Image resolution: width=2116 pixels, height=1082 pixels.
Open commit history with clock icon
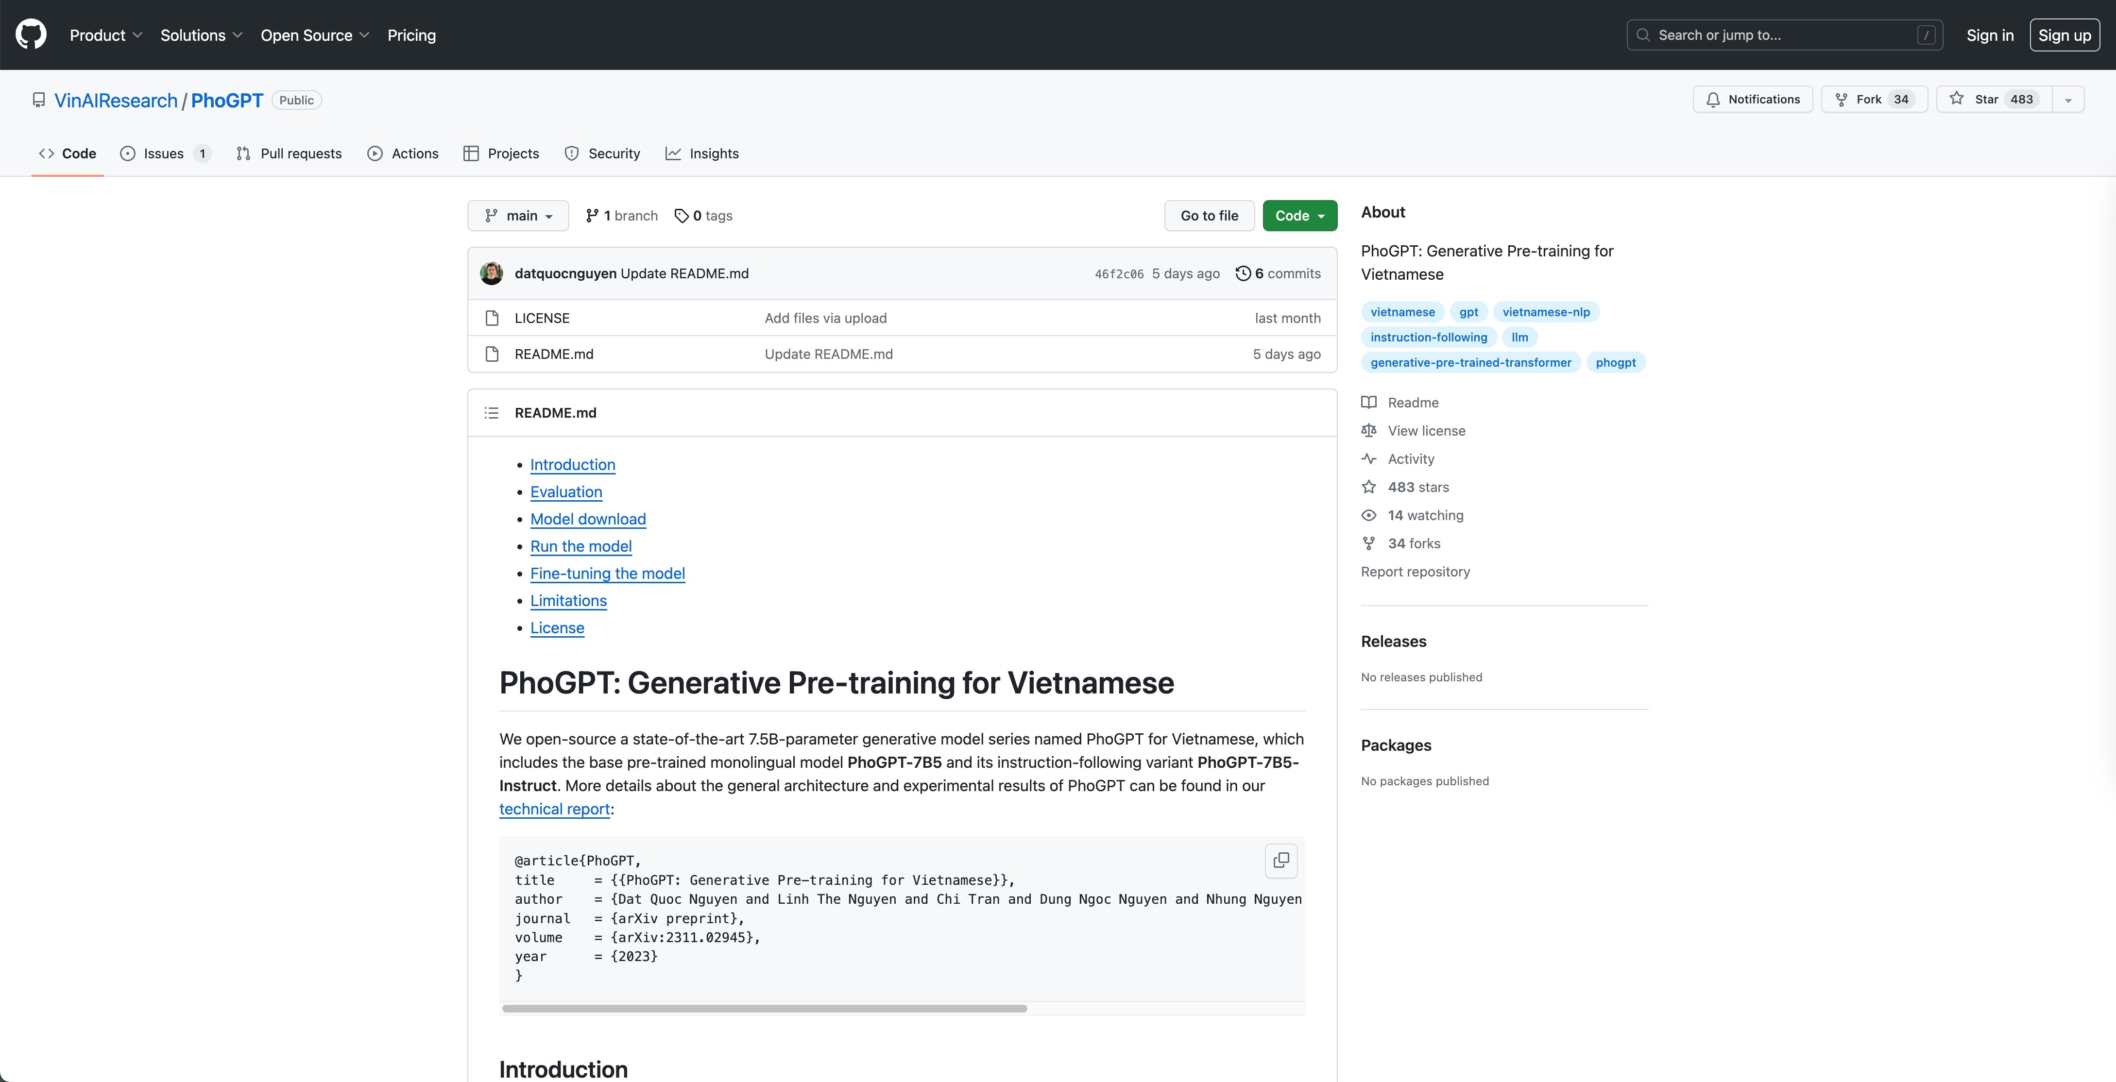[1278, 273]
